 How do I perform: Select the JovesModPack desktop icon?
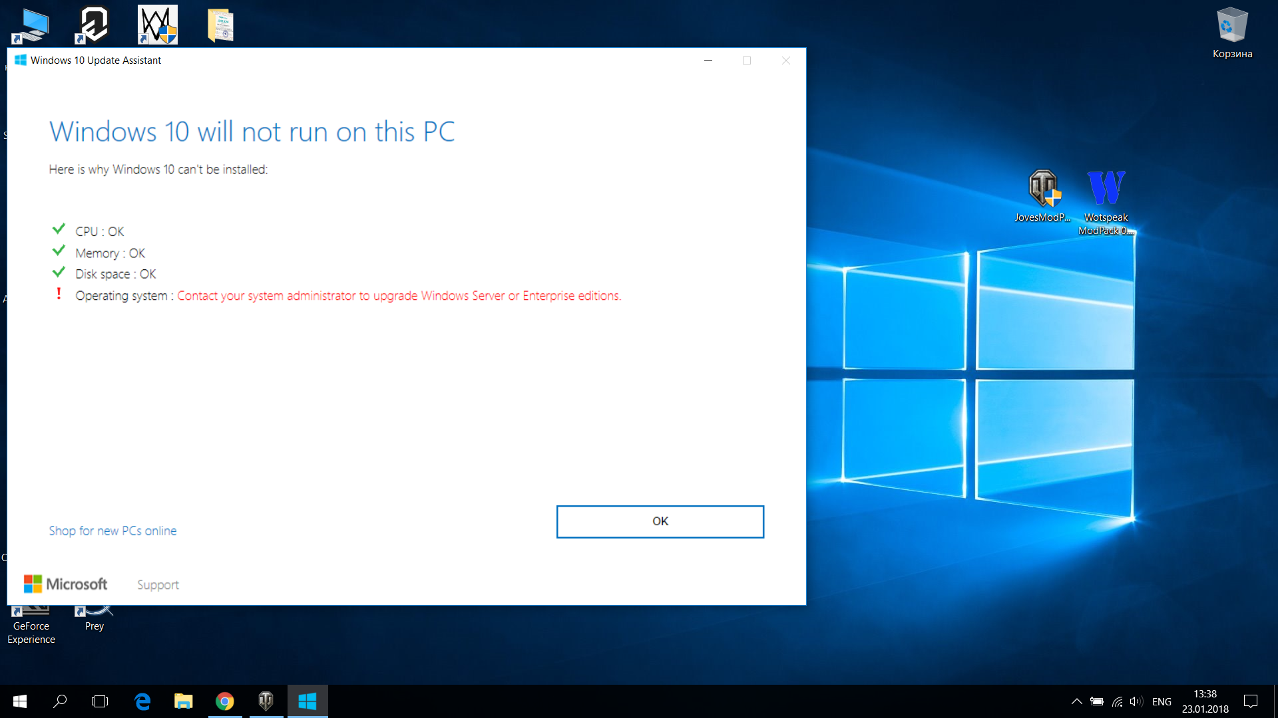[1042, 195]
